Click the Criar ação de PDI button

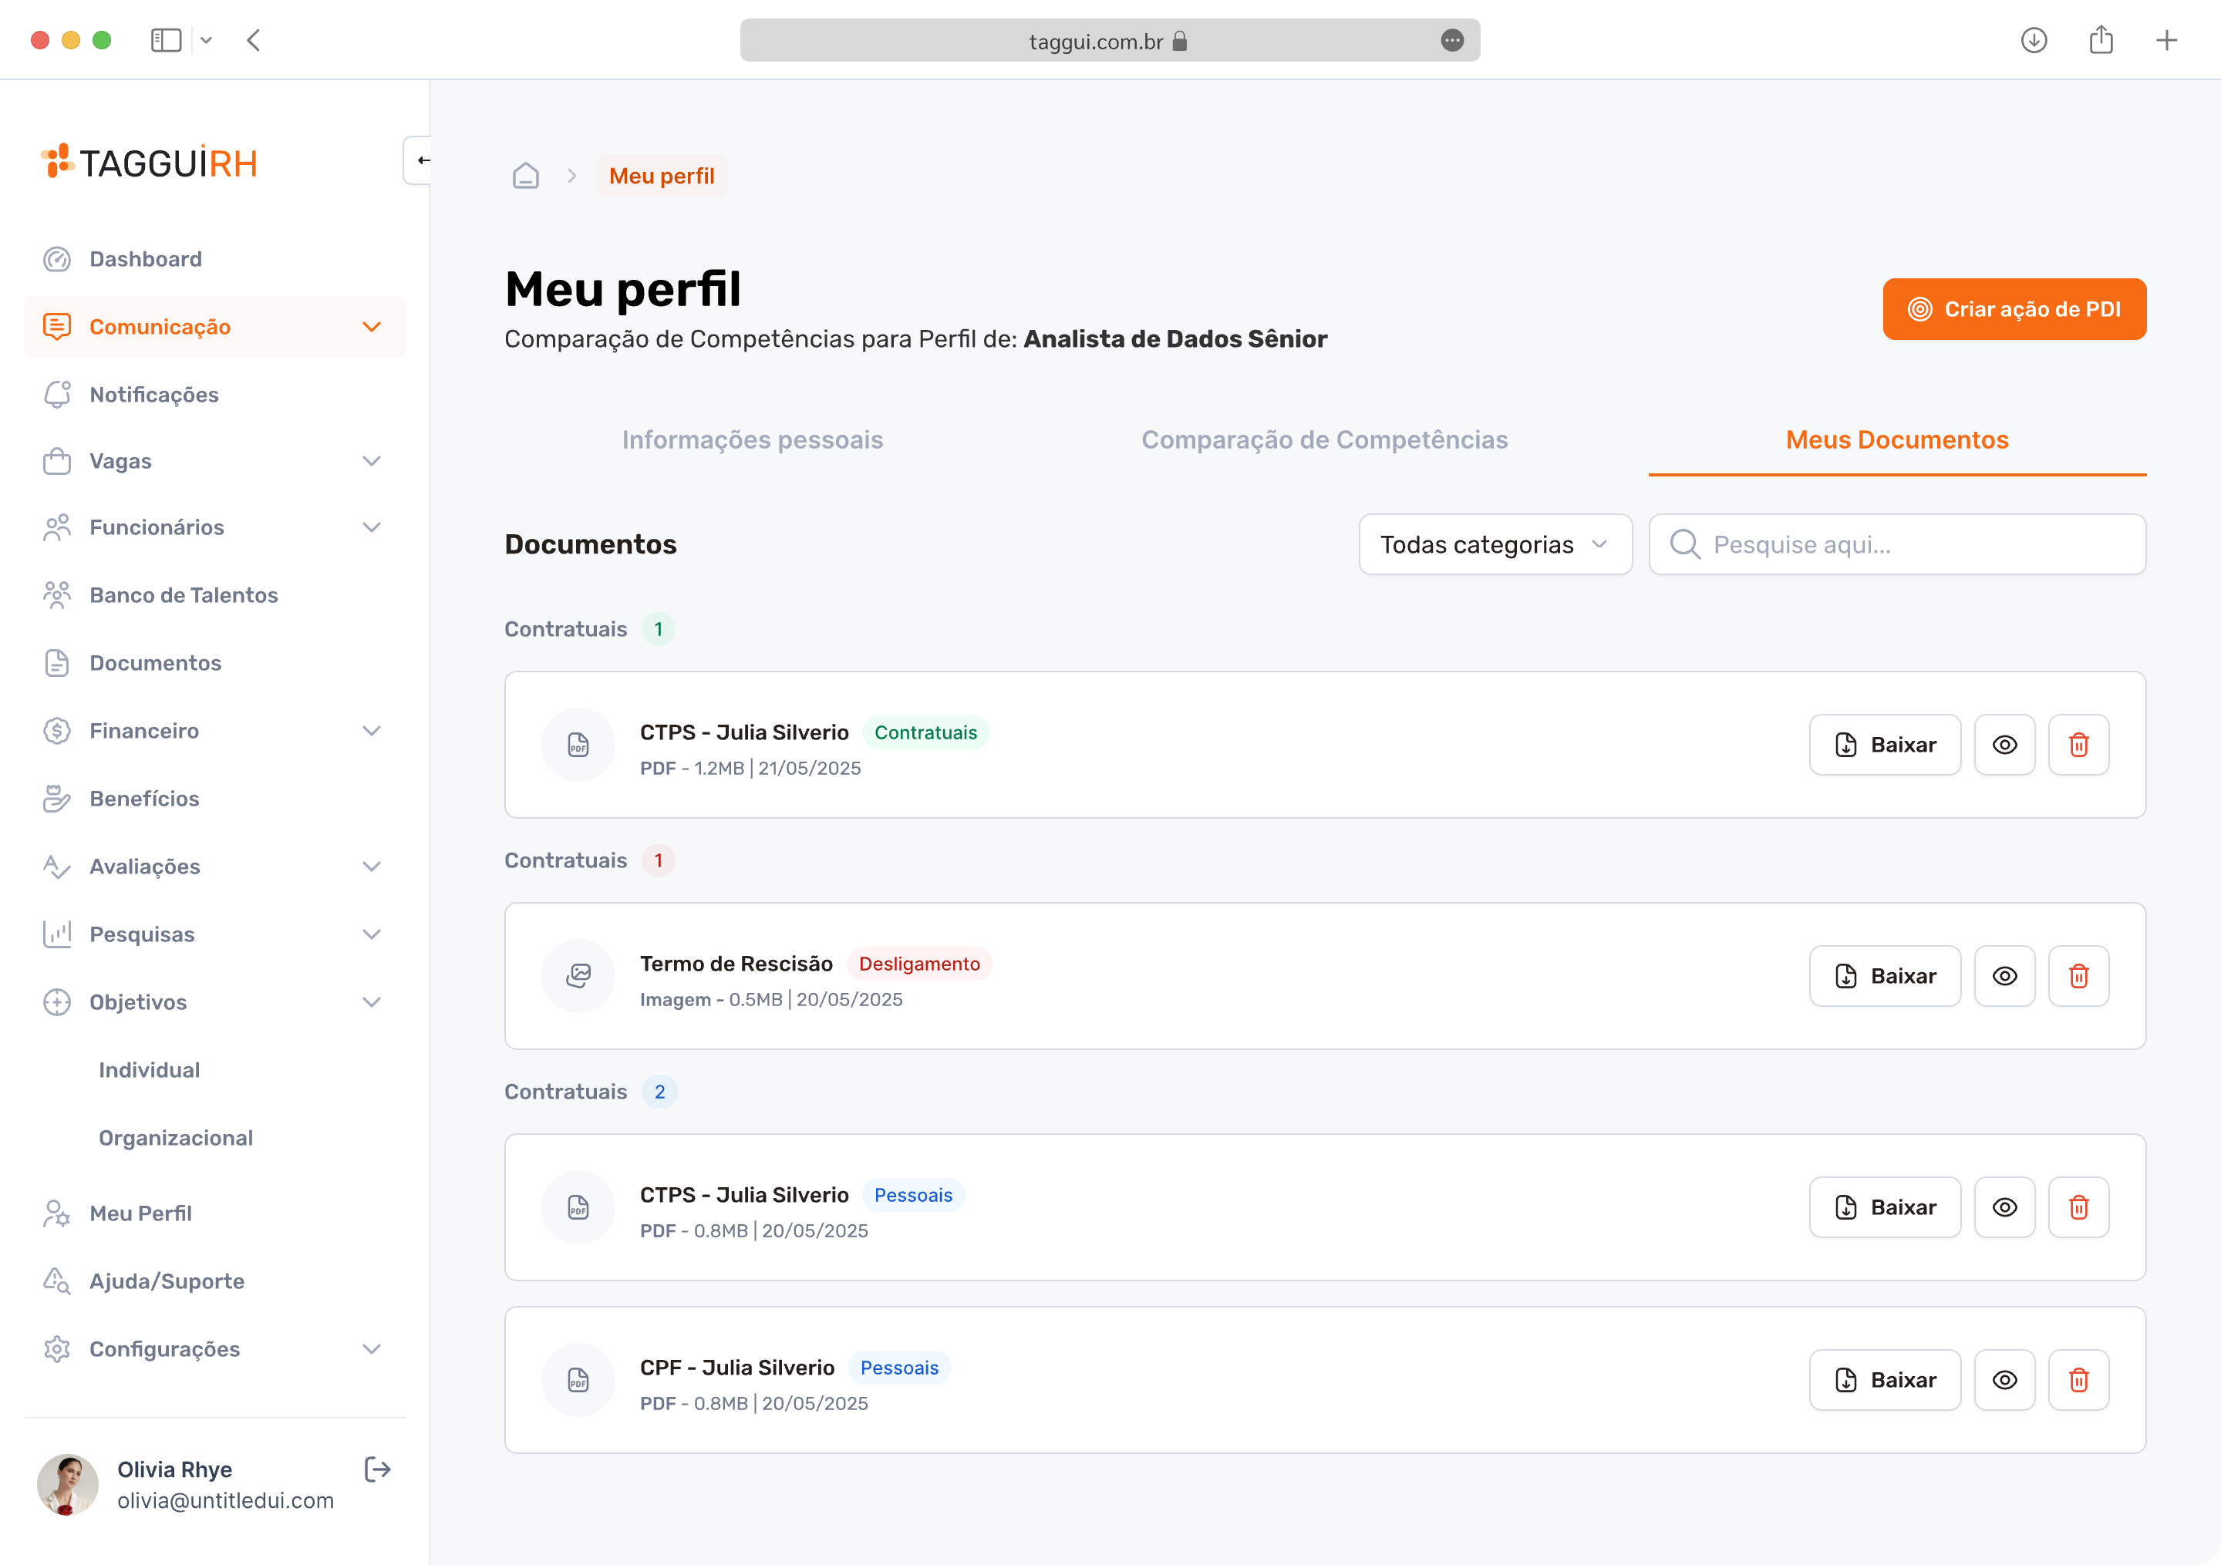coord(2014,309)
